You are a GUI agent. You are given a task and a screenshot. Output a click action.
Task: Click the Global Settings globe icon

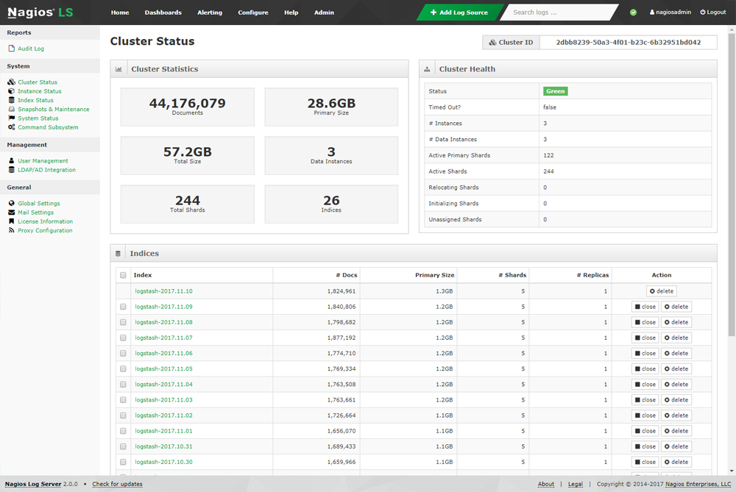[11, 204]
